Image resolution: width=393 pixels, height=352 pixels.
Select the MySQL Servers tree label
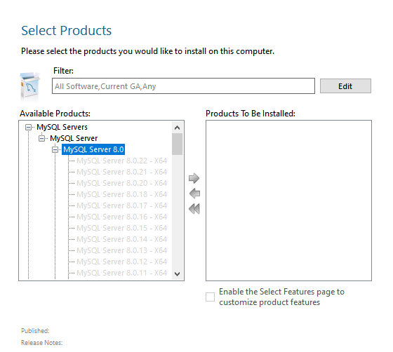62,127
